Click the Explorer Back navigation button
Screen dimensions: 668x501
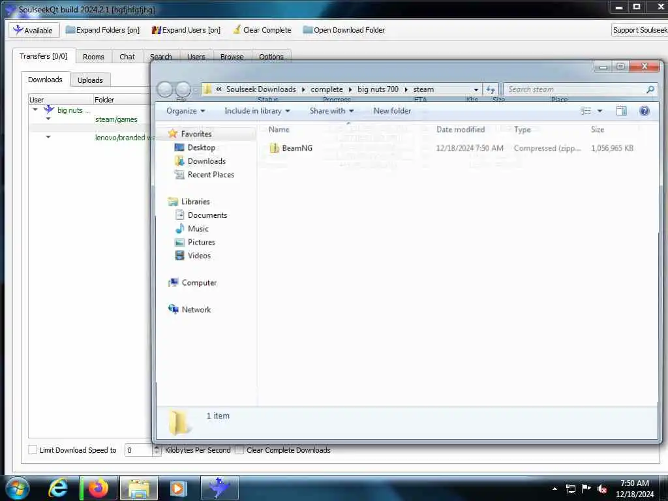165,89
